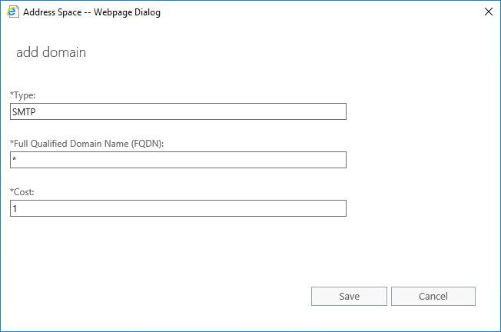The height and width of the screenshot is (332, 501).
Task: Click the asterisk value inside FQDN field
Action: tap(15, 159)
